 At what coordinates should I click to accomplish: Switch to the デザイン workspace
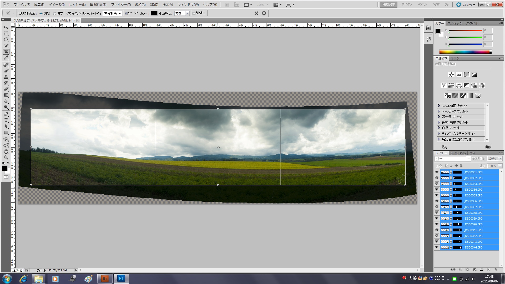[x=406, y=5]
